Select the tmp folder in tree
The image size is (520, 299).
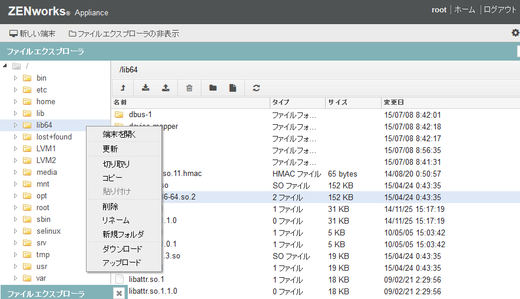[43, 255]
